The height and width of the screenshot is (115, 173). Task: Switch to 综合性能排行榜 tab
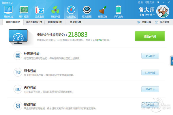34,22
